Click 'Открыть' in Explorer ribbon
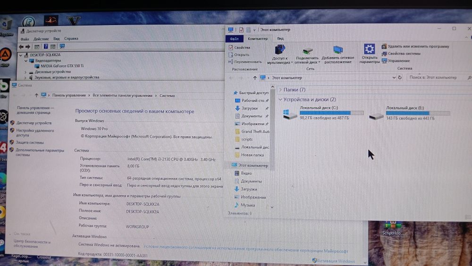This screenshot has width=472, height=266. tap(238, 55)
